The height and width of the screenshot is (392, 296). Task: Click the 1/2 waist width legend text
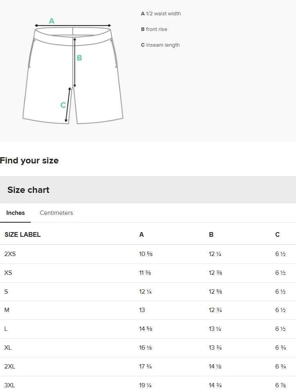[x=161, y=13]
